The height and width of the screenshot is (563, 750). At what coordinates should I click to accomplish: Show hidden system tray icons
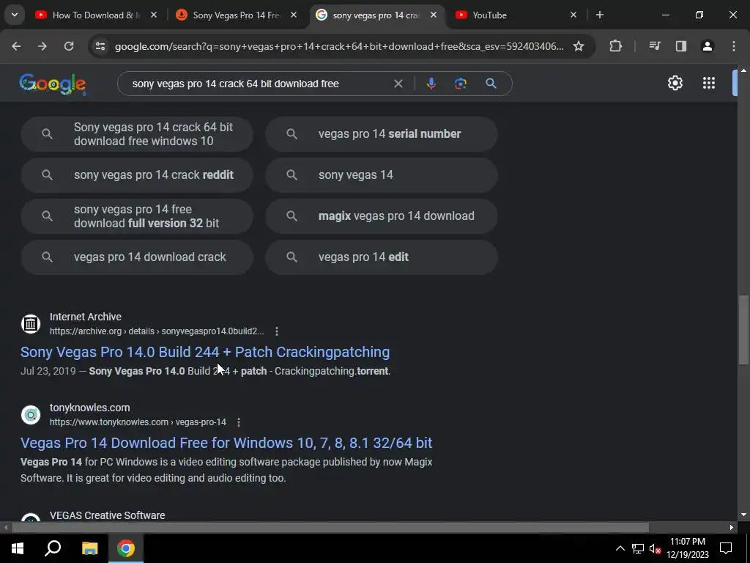pyautogui.click(x=620, y=548)
